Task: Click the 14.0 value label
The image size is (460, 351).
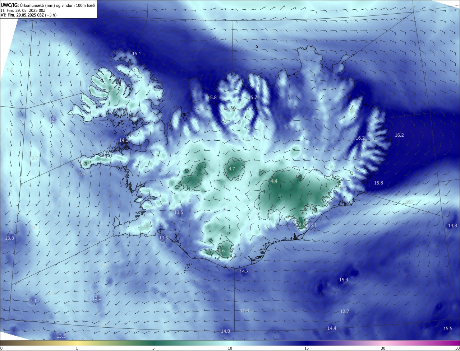Action: coord(225,331)
